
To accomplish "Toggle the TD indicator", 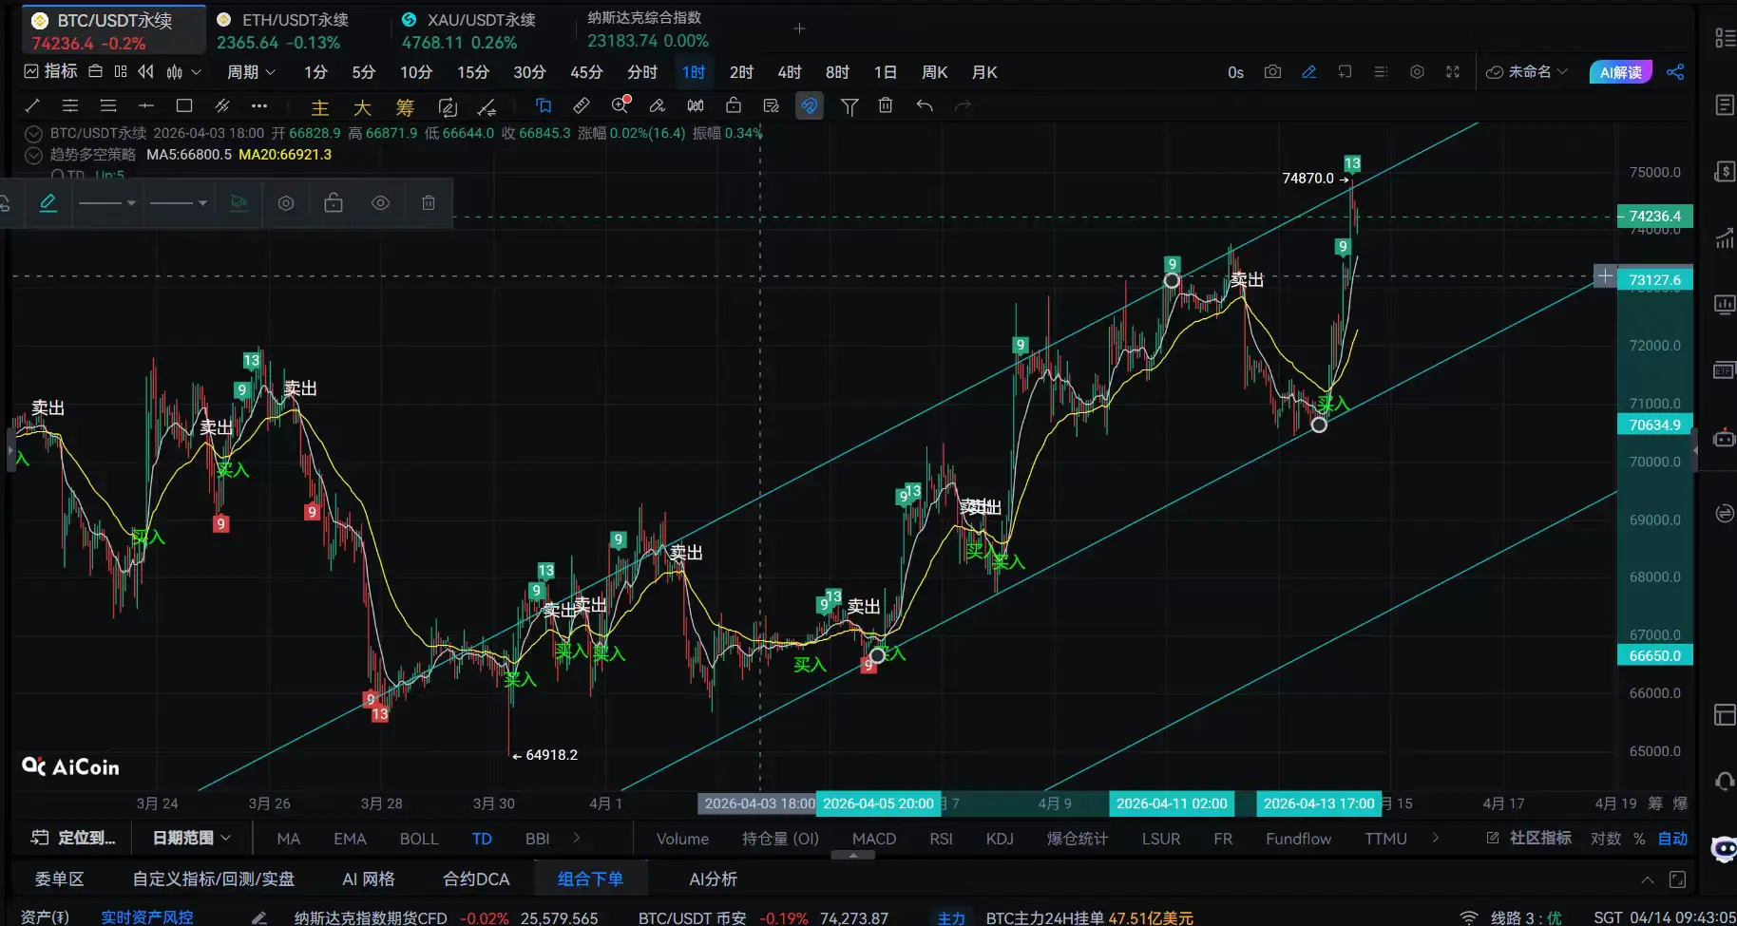I will [482, 839].
